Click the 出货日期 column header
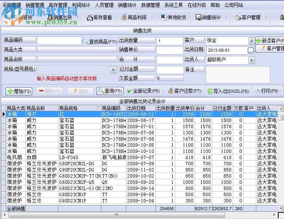Image resolution: width=284 pixels, height=219 pixels. [x=141, y=108]
